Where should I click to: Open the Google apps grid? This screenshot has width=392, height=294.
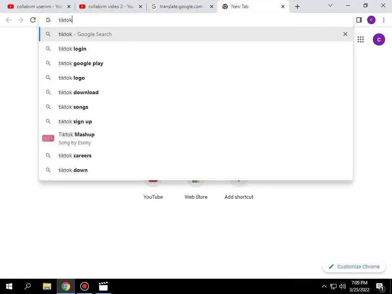tap(361, 39)
